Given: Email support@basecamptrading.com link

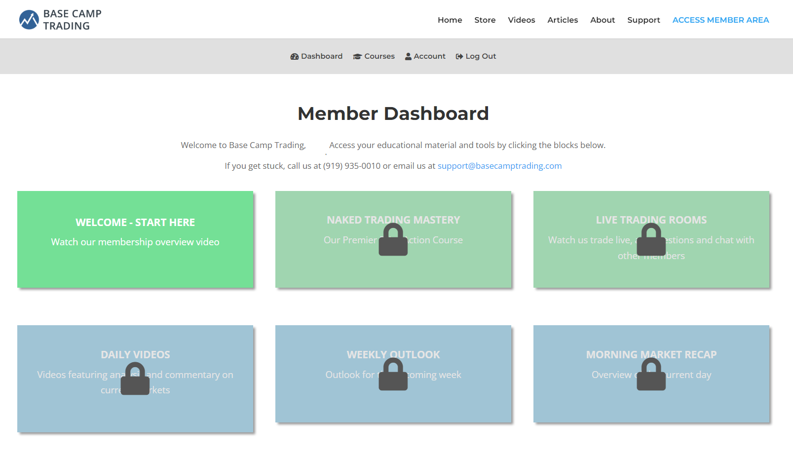Looking at the screenshot, I should [499, 166].
